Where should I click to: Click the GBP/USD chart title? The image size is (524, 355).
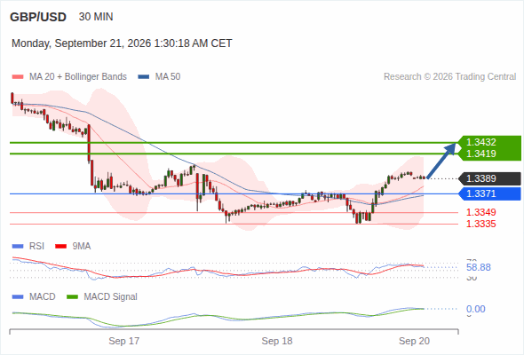pyautogui.click(x=38, y=17)
